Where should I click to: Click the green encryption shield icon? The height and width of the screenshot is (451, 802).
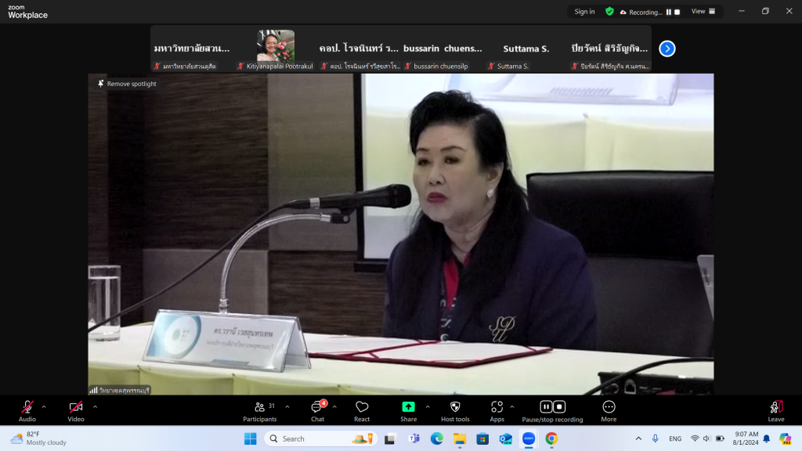[x=609, y=12]
